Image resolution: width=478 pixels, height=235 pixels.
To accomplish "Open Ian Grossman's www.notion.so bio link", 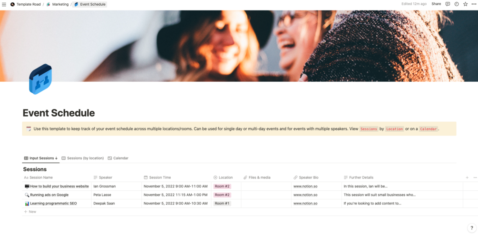I will [x=305, y=186].
